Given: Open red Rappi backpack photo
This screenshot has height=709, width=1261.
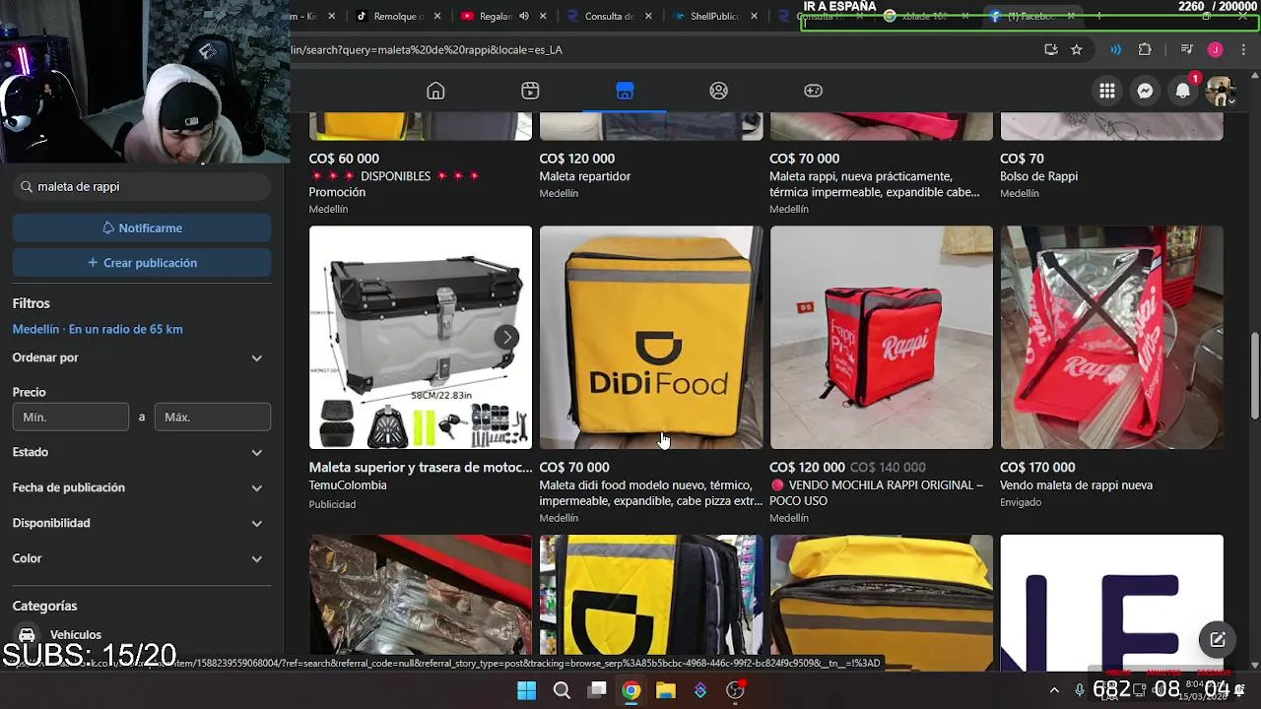Looking at the screenshot, I should (882, 338).
